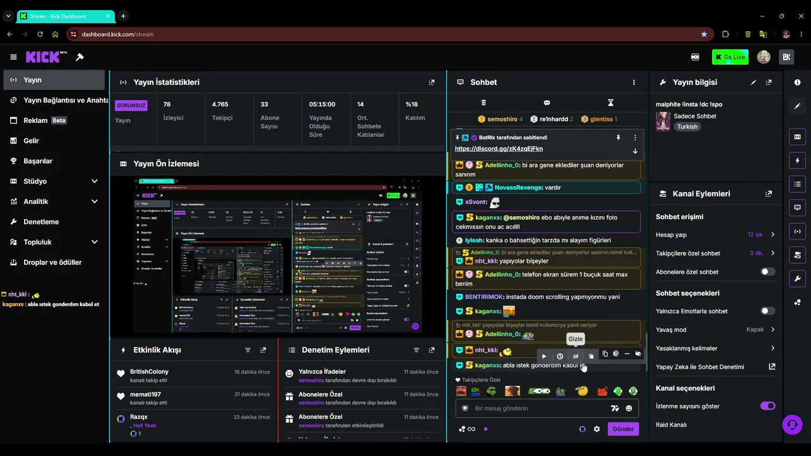
Task: Open Yavaş mod setting chevron
Action: (x=772, y=329)
